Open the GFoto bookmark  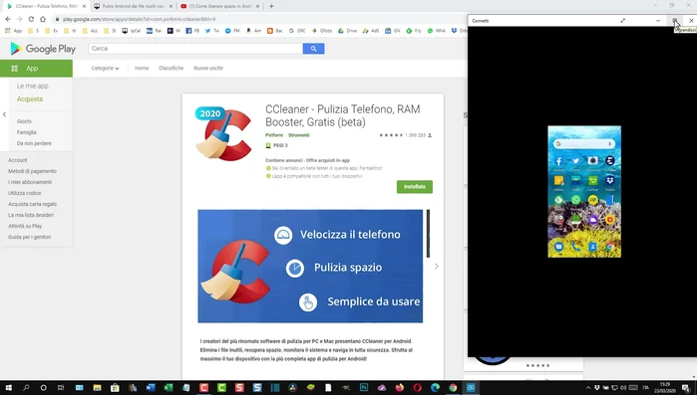click(323, 31)
